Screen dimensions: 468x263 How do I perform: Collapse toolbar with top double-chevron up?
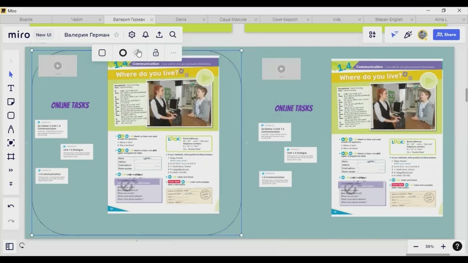(x=11, y=61)
